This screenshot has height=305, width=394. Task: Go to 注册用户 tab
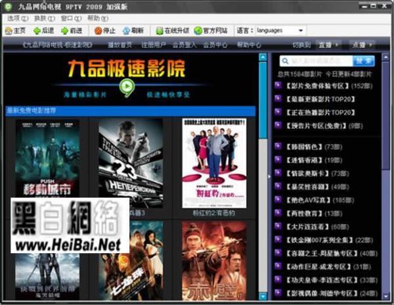[154, 45]
